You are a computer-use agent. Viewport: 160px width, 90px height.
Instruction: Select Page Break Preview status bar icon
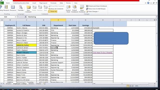click(132, 86)
